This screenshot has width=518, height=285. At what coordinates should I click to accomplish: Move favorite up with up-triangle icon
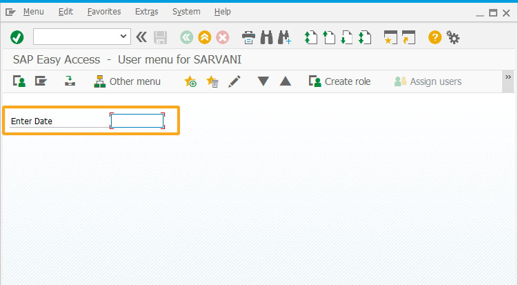(x=286, y=81)
